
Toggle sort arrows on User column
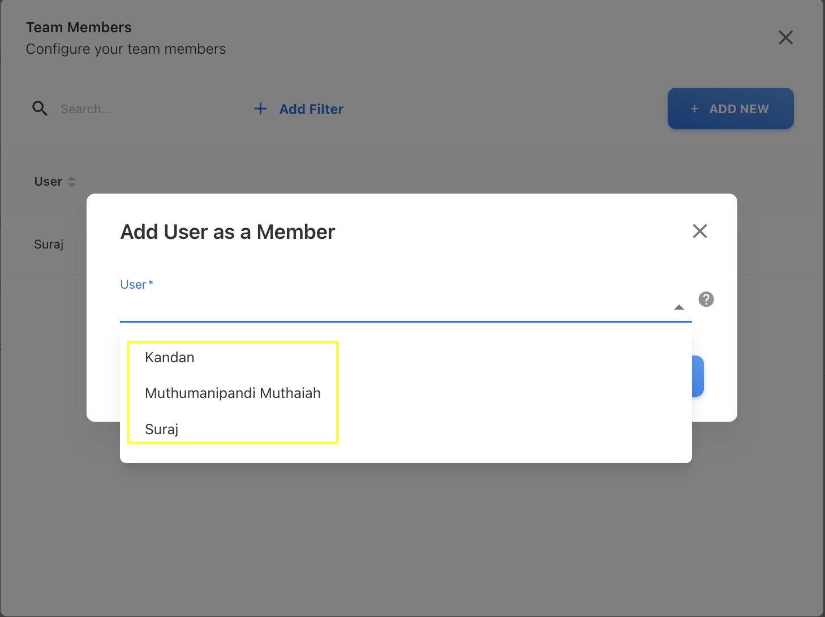(72, 182)
